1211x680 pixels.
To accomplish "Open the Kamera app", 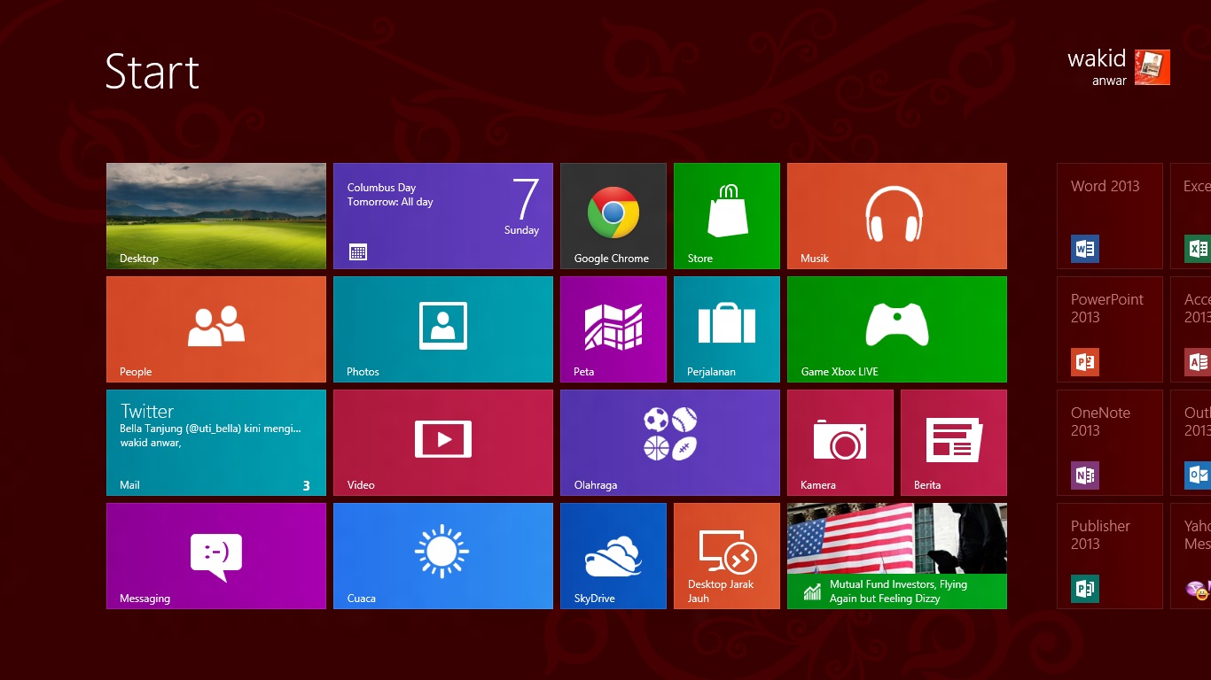I will [840, 442].
